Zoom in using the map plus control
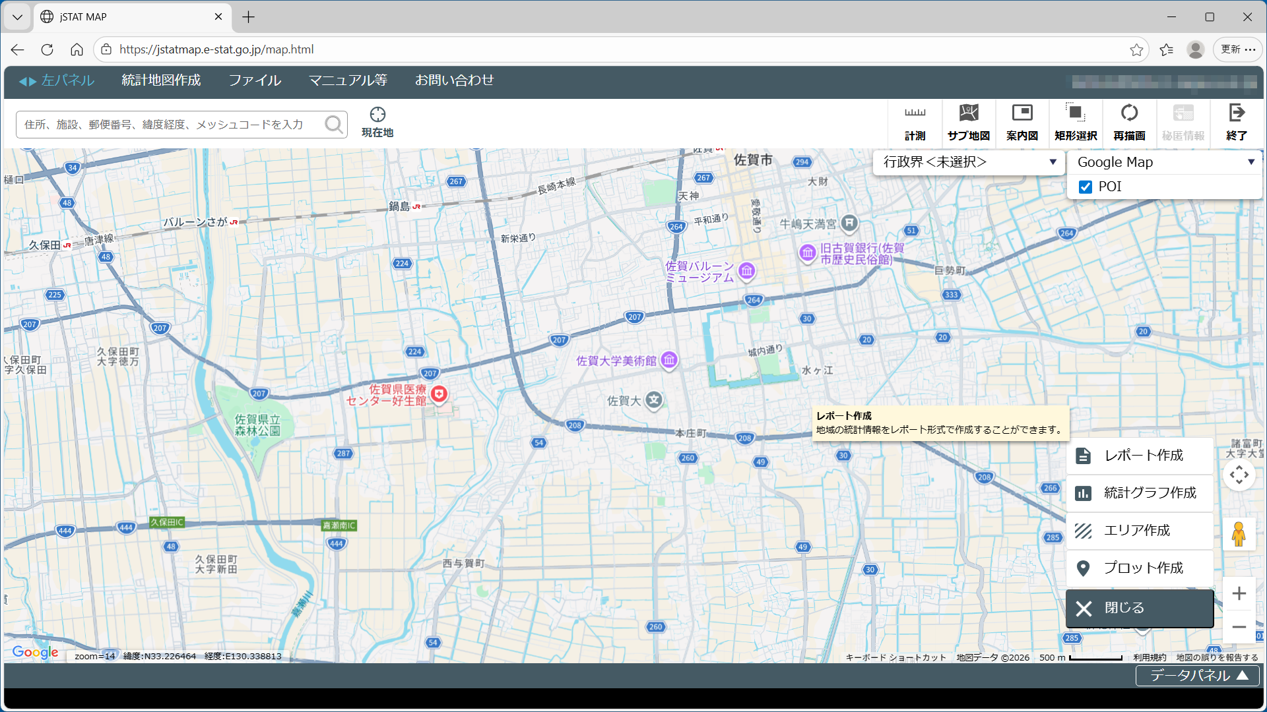The height and width of the screenshot is (712, 1267). point(1239,593)
